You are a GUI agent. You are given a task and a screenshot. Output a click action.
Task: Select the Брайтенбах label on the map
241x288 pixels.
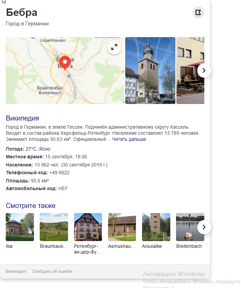tap(50, 88)
